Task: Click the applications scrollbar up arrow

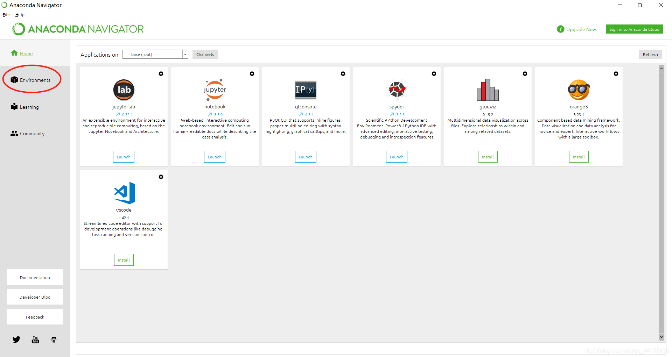Action: coord(661,69)
